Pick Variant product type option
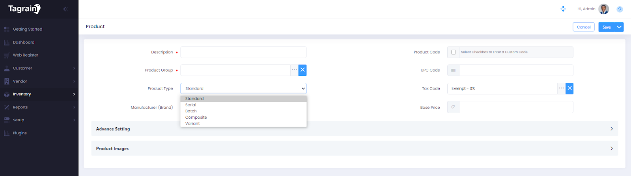 coord(192,124)
